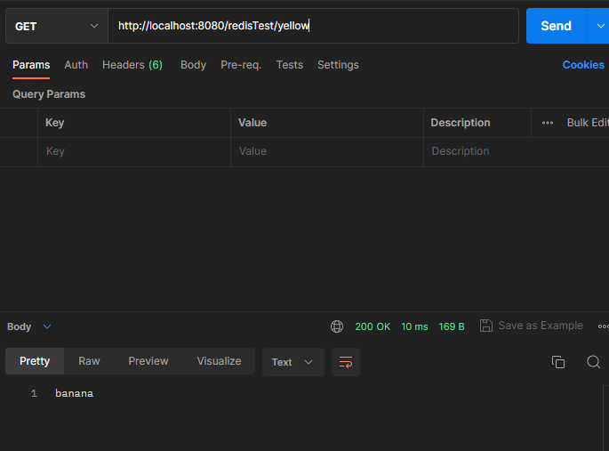
Task: Click the wrap lines icon in response toolbar
Action: tap(346, 362)
